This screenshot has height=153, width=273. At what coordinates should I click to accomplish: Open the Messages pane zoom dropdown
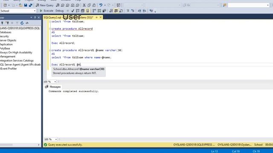56,139
